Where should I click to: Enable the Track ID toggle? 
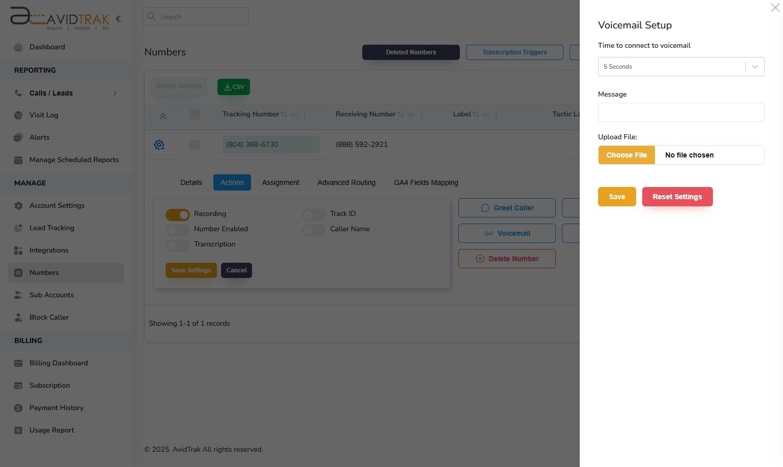click(313, 214)
